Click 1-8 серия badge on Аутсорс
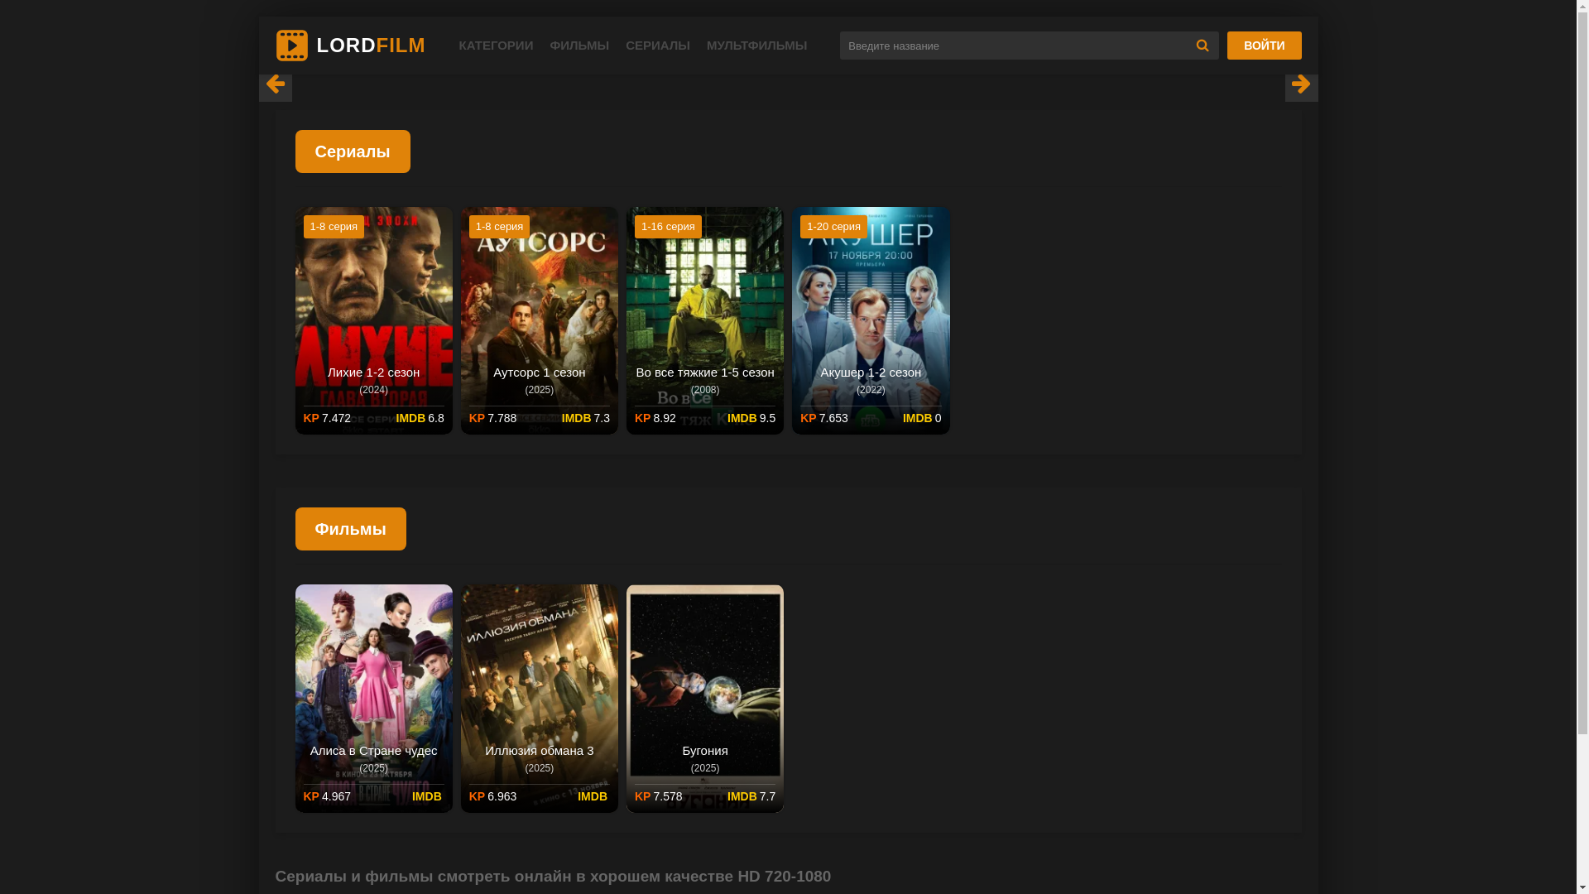Image resolution: width=1589 pixels, height=894 pixels. 499,227
